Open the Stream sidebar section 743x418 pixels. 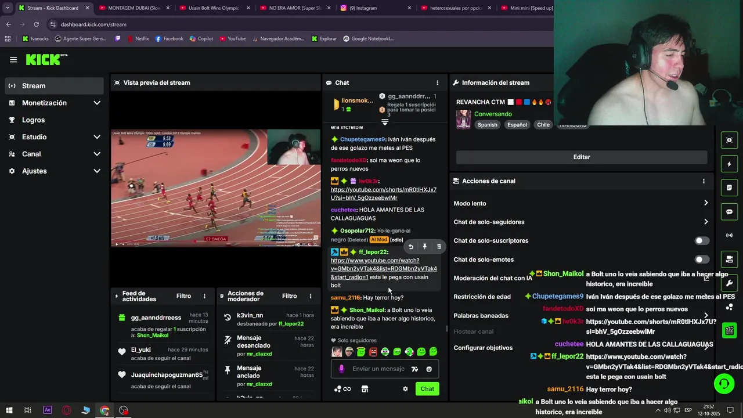click(55, 86)
